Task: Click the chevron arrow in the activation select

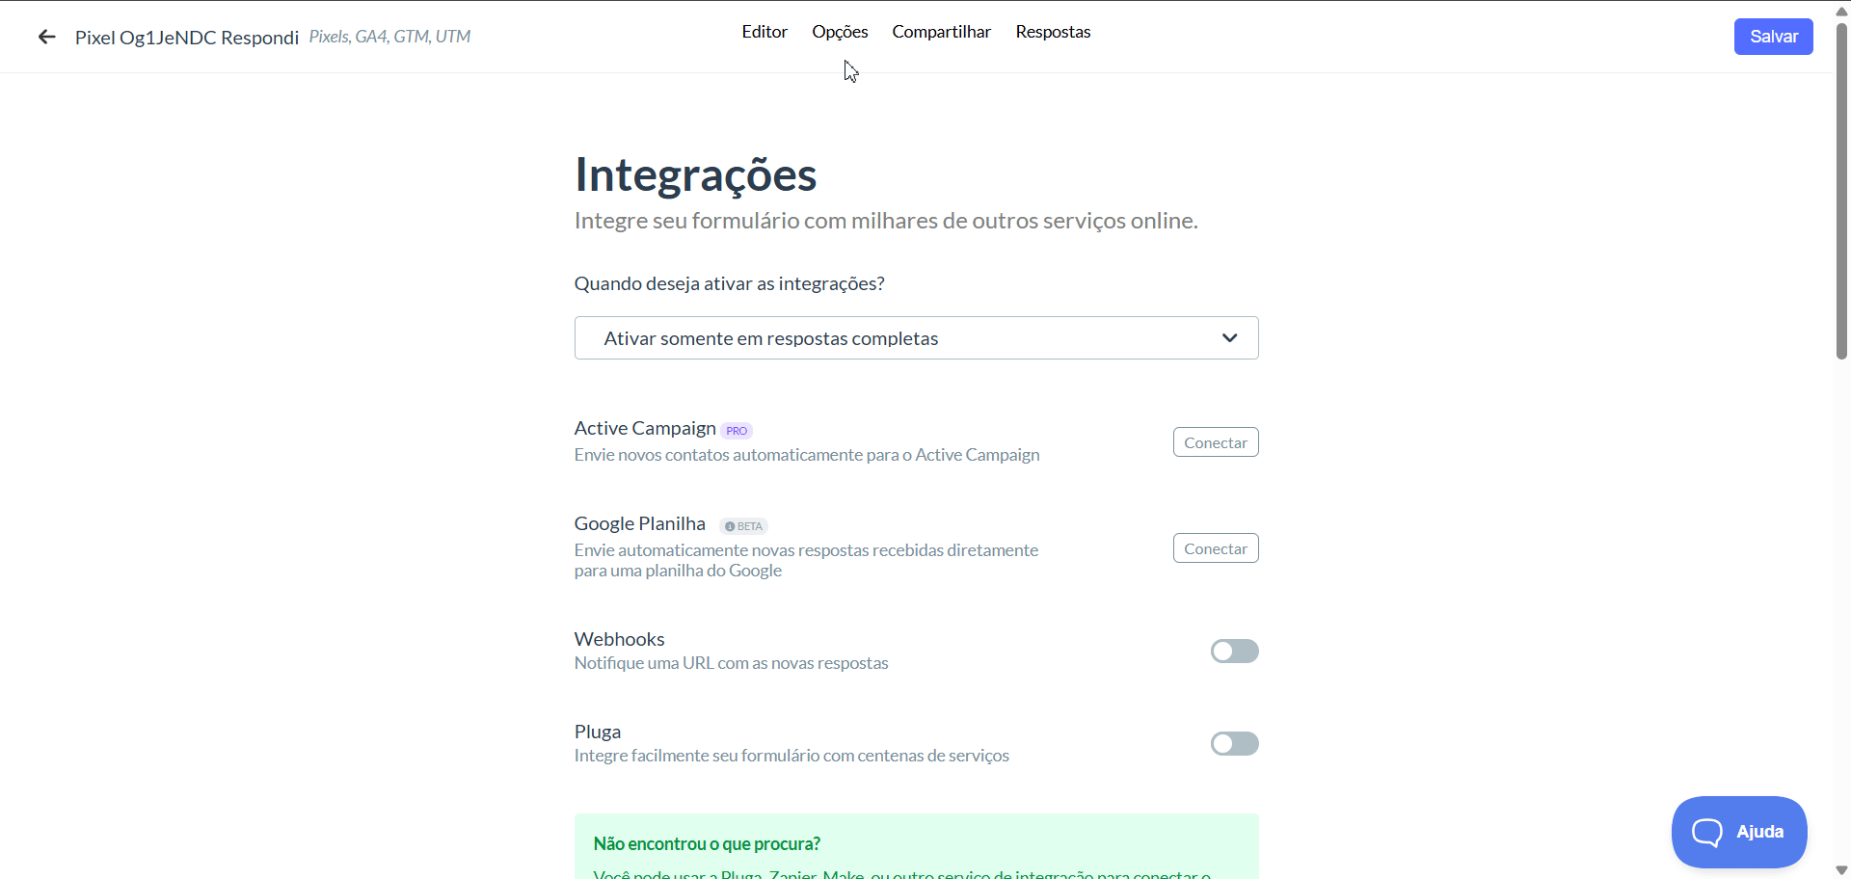Action: (1229, 338)
